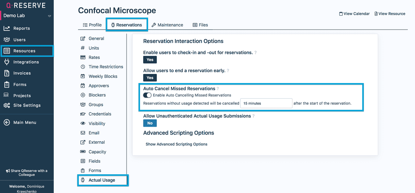Click the Integrations plug icon
The image size is (415, 193).
7,62
